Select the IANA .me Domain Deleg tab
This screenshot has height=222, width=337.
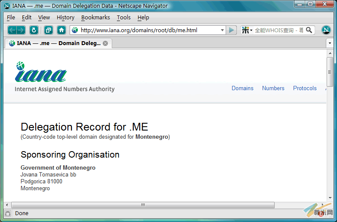58,43
